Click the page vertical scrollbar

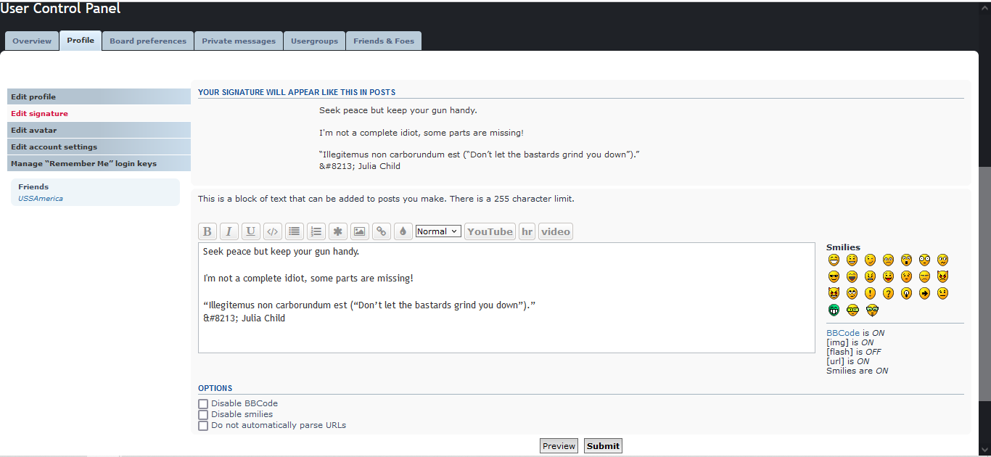point(986,283)
